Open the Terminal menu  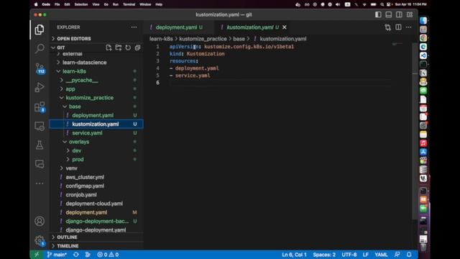point(129,4)
